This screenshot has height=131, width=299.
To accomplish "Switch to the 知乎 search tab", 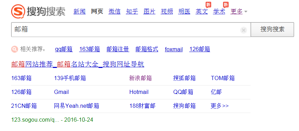I will click(132, 11).
